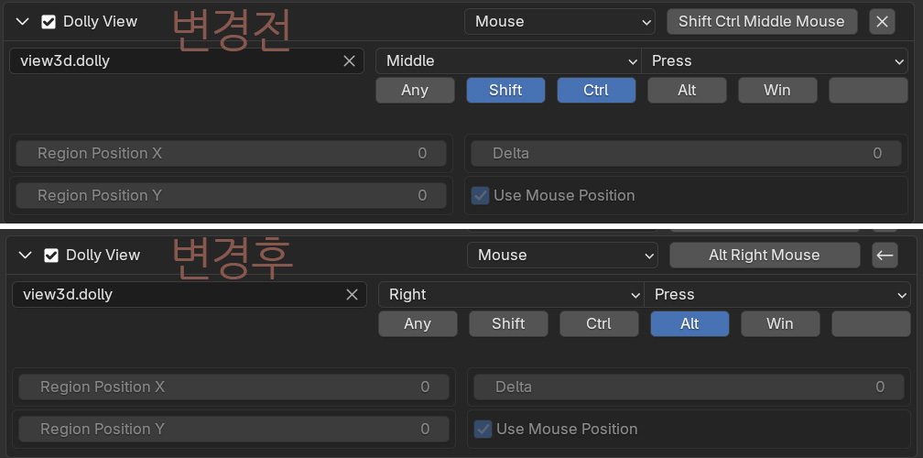
Task: Disable the highlighted Shift modifier in 변경전 panel
Action: point(505,90)
